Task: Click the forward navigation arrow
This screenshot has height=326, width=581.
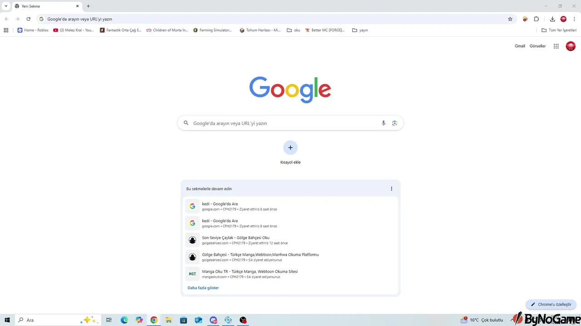Action: pos(17,19)
